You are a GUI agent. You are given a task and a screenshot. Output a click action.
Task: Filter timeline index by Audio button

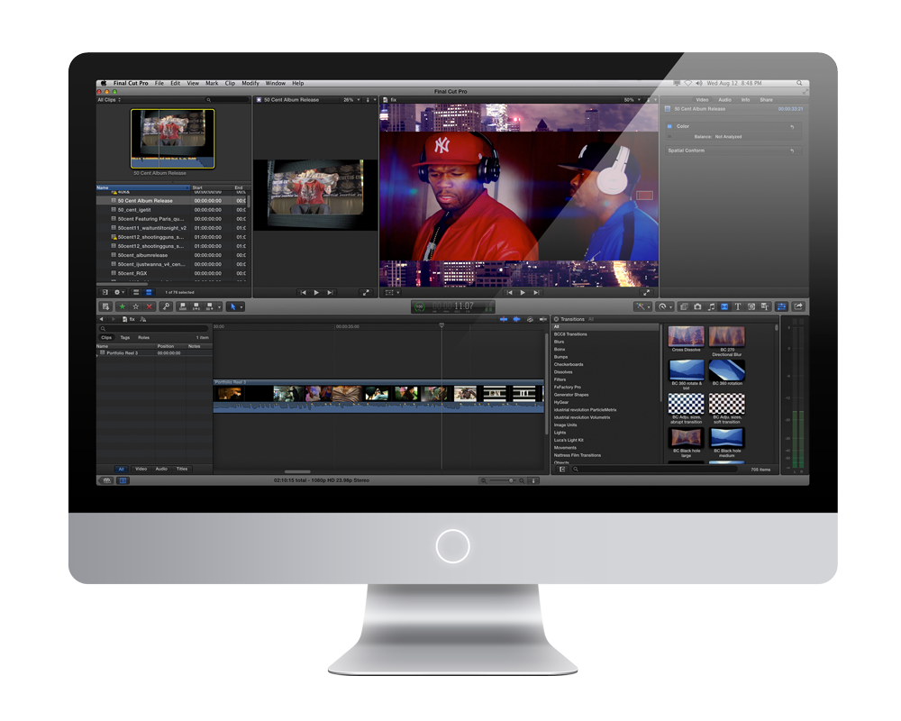(x=161, y=470)
